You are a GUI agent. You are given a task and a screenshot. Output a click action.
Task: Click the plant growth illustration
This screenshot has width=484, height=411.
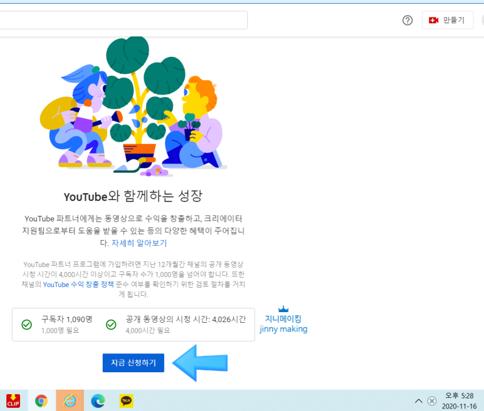[133, 106]
